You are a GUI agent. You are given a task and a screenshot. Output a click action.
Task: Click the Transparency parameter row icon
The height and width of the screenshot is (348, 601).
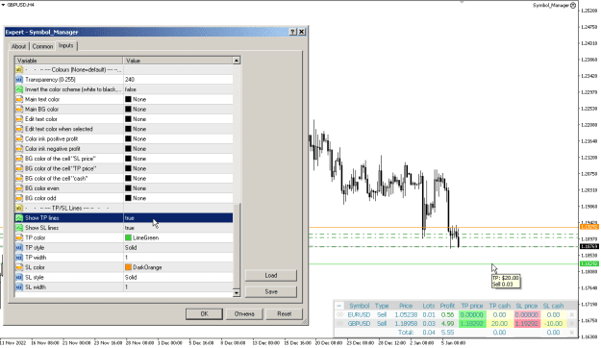[x=19, y=80]
